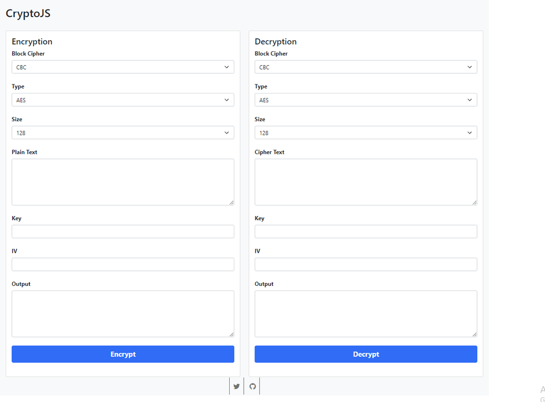Open the encryption Block Cipher dropdown
This screenshot has height=402, width=545.
pyautogui.click(x=123, y=67)
